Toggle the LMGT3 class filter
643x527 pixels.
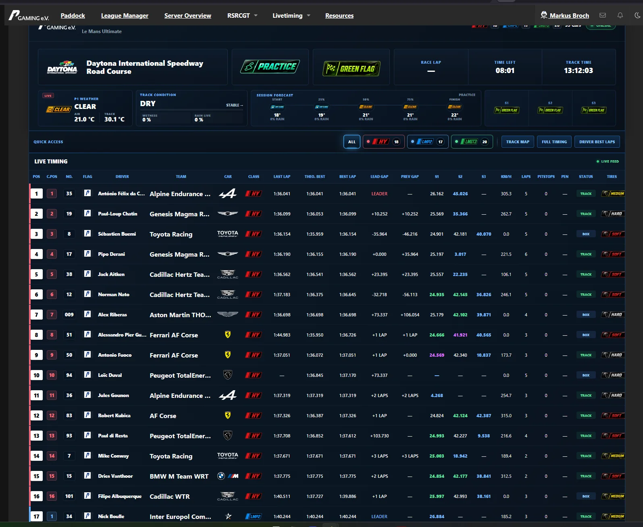(x=472, y=142)
